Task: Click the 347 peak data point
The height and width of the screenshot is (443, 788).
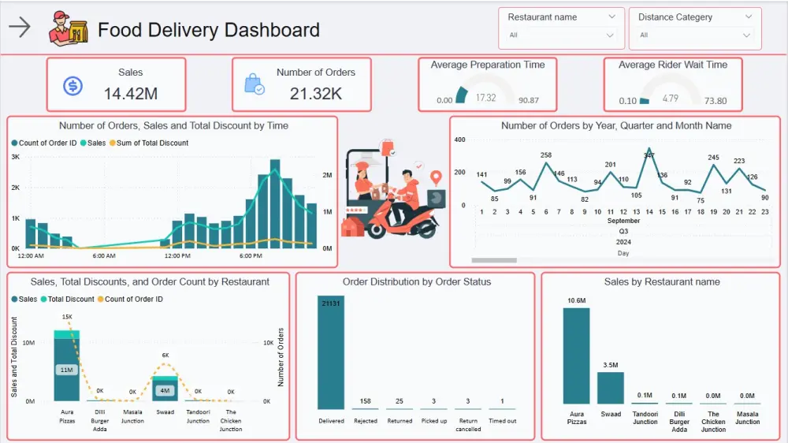Action: (x=649, y=149)
